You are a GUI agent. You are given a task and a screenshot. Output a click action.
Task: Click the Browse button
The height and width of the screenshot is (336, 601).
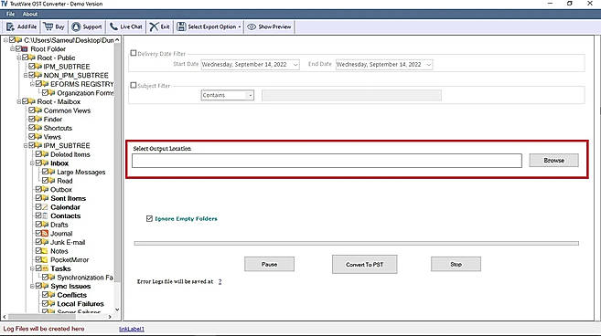point(553,161)
